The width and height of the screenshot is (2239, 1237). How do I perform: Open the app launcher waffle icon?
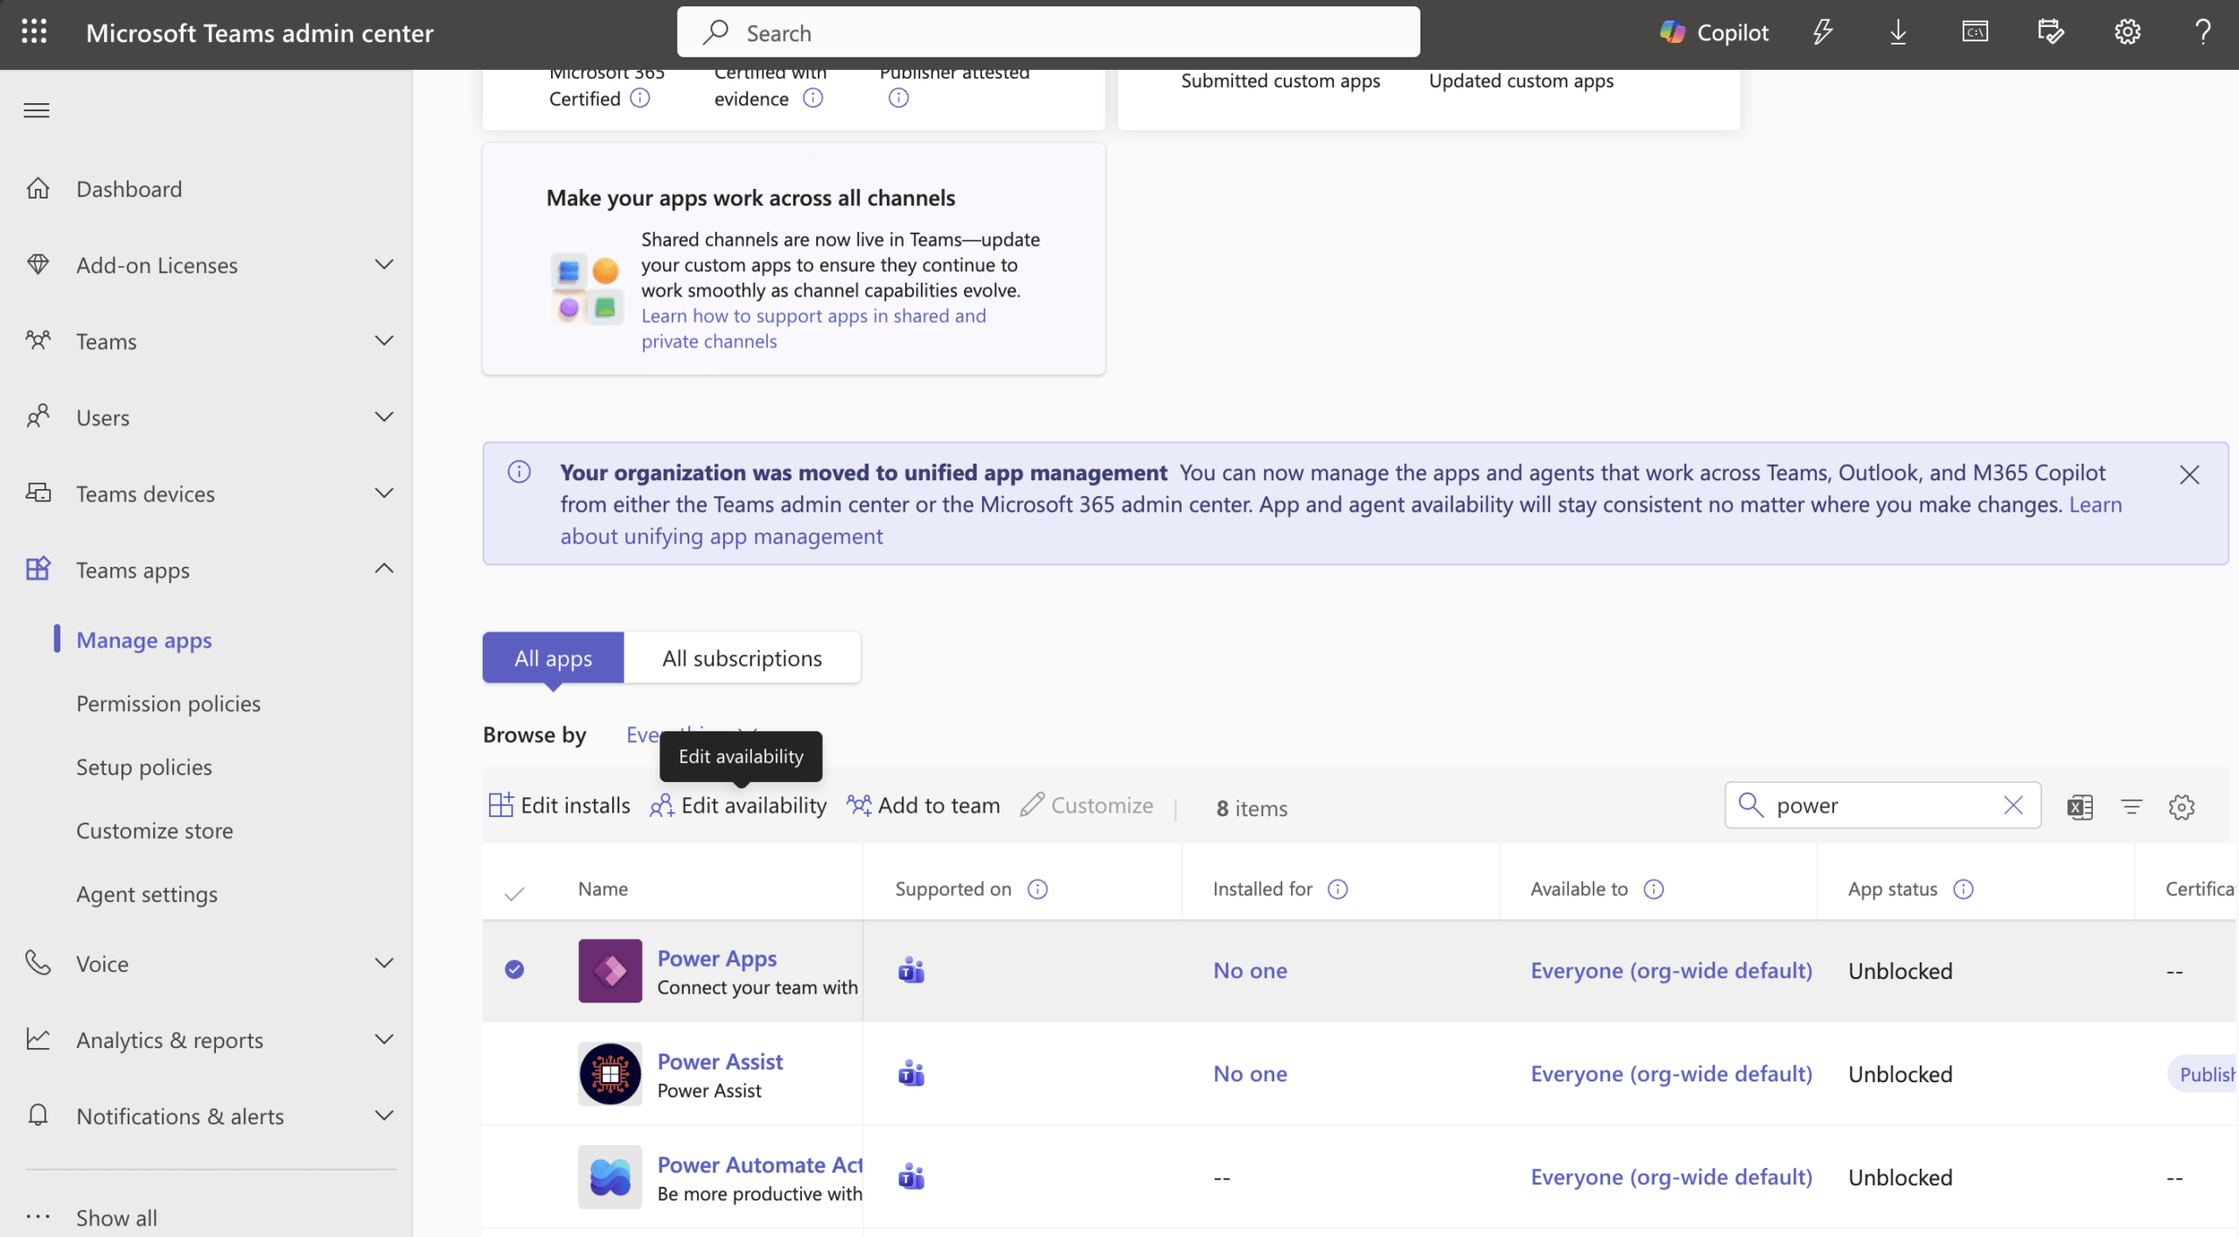click(x=34, y=32)
